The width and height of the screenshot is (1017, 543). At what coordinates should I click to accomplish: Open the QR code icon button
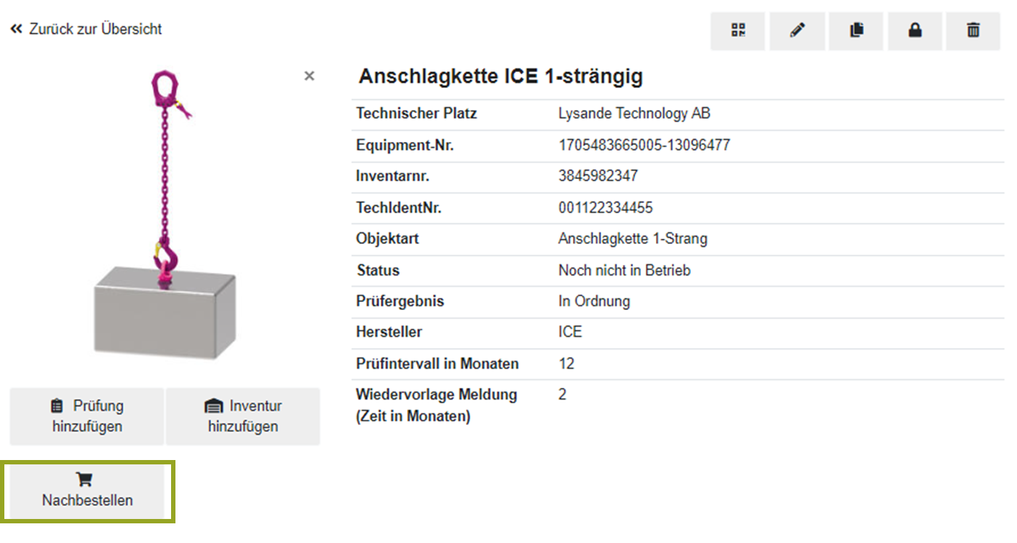tap(738, 31)
